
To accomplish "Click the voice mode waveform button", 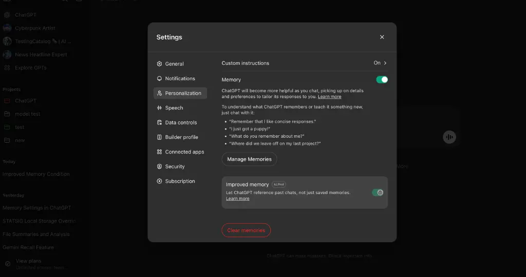I will 449,137.
